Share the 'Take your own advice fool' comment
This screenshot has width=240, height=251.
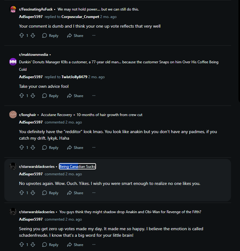tap(75, 96)
